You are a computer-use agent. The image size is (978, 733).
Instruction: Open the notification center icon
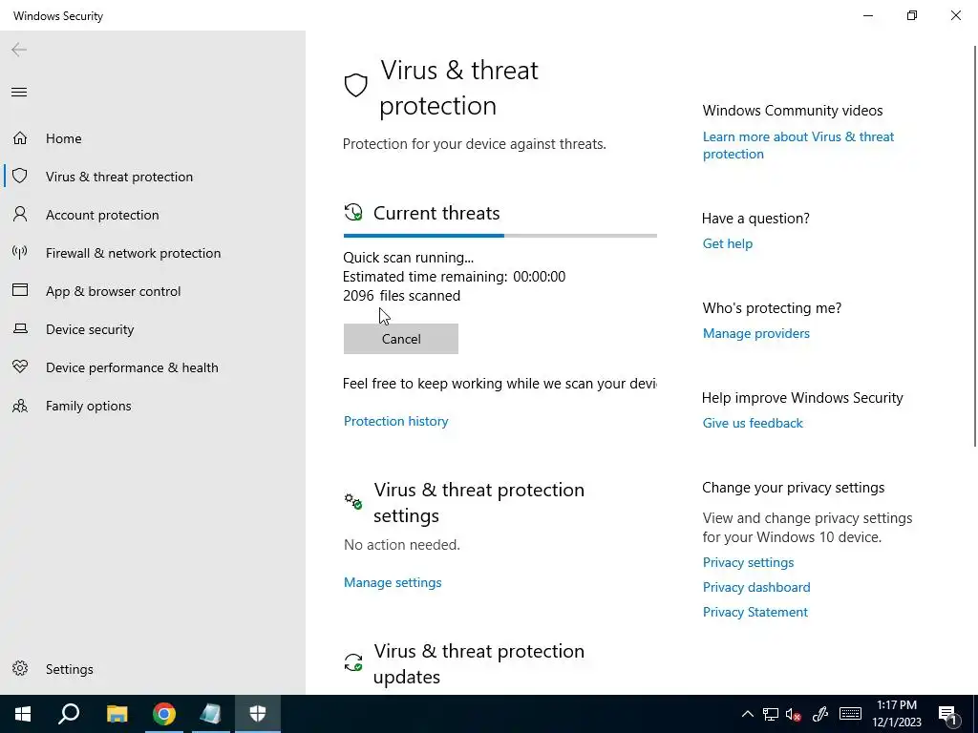click(948, 714)
